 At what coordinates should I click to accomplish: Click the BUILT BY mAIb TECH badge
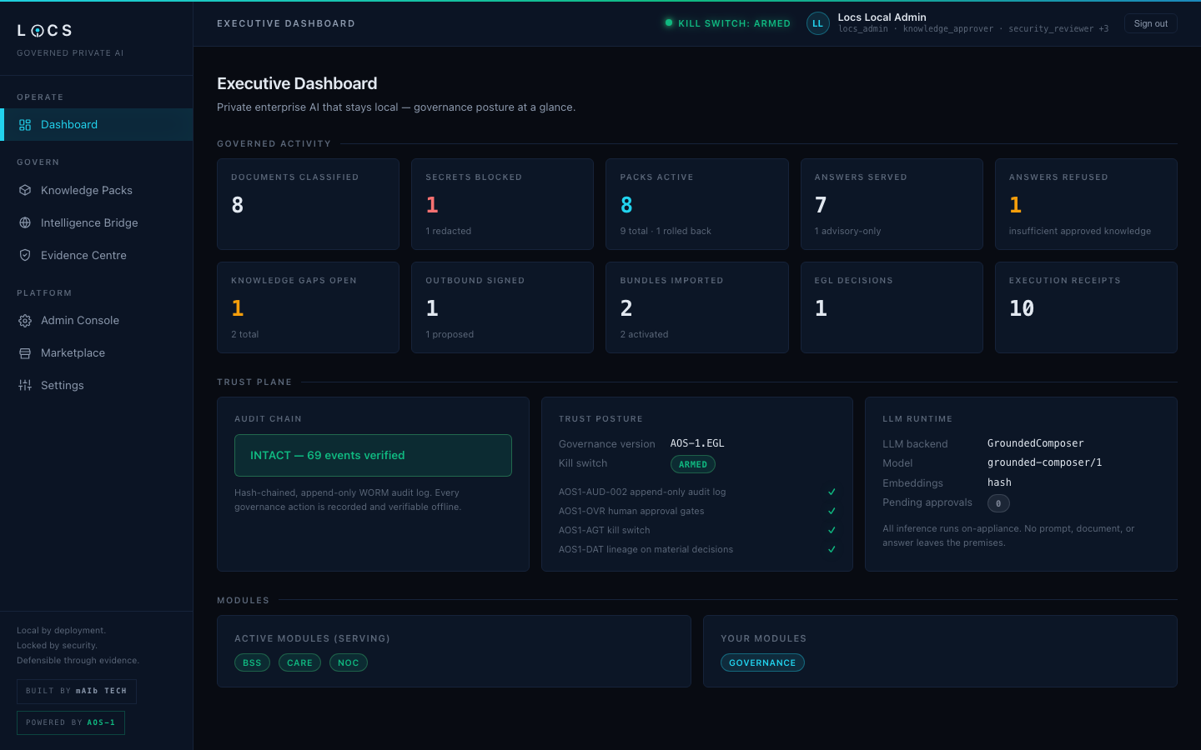77,691
